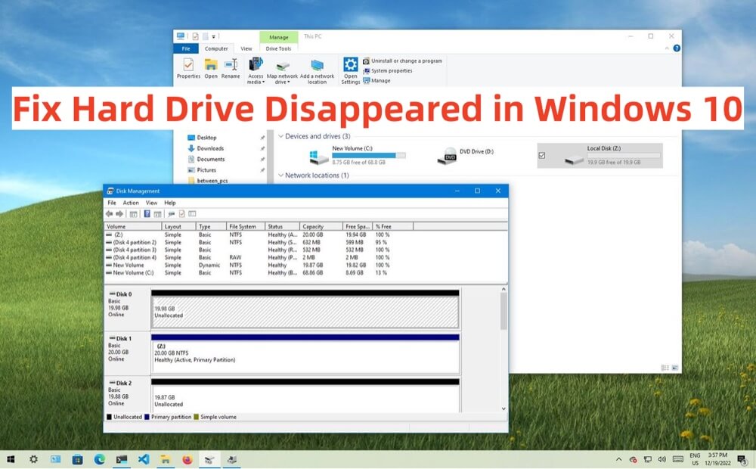Viewport: 756px width, 469px height.
Task: Click the This PC icon in title bar
Action: coord(181,36)
